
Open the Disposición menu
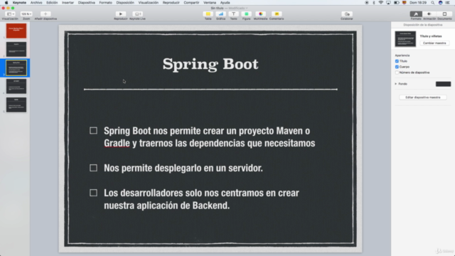pos(125,3)
